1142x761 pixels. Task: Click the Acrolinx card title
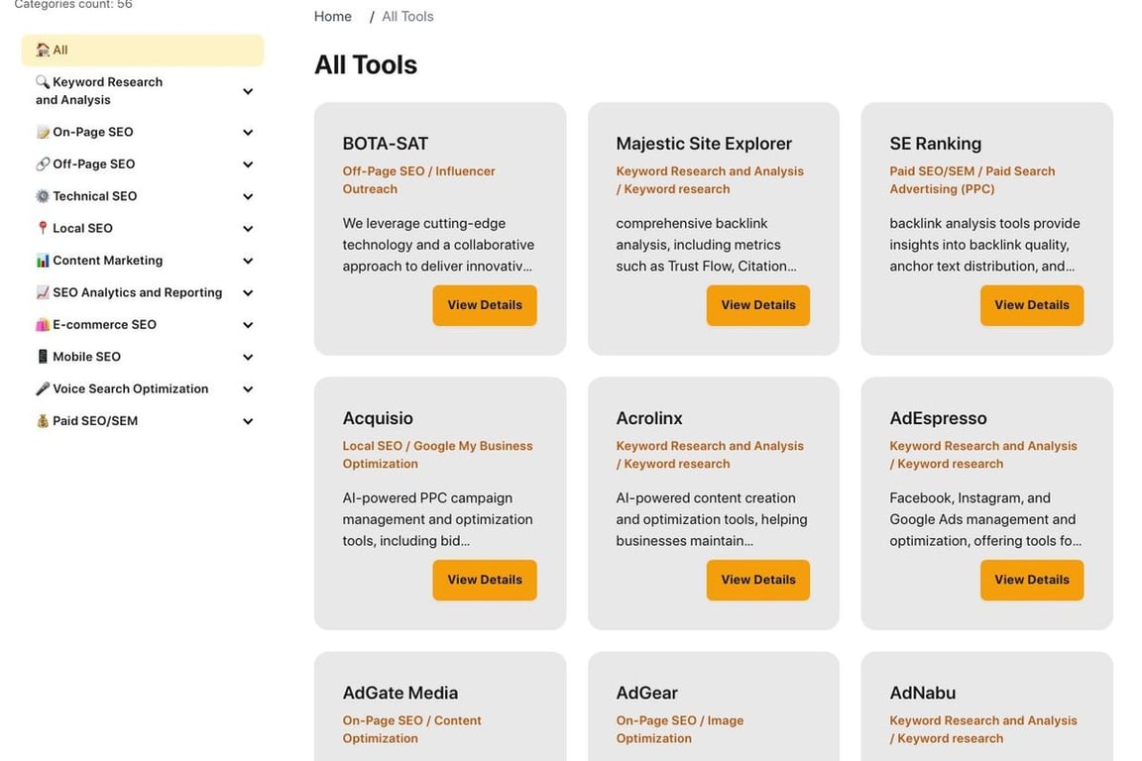(x=649, y=418)
